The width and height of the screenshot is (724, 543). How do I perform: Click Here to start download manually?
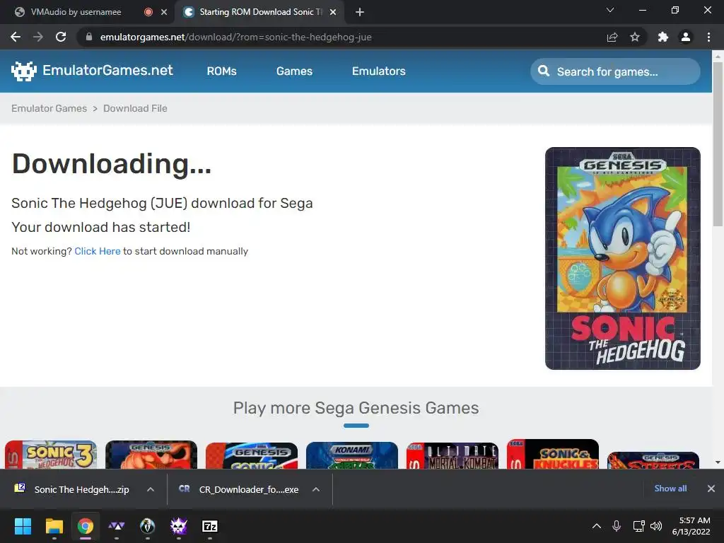(98, 251)
